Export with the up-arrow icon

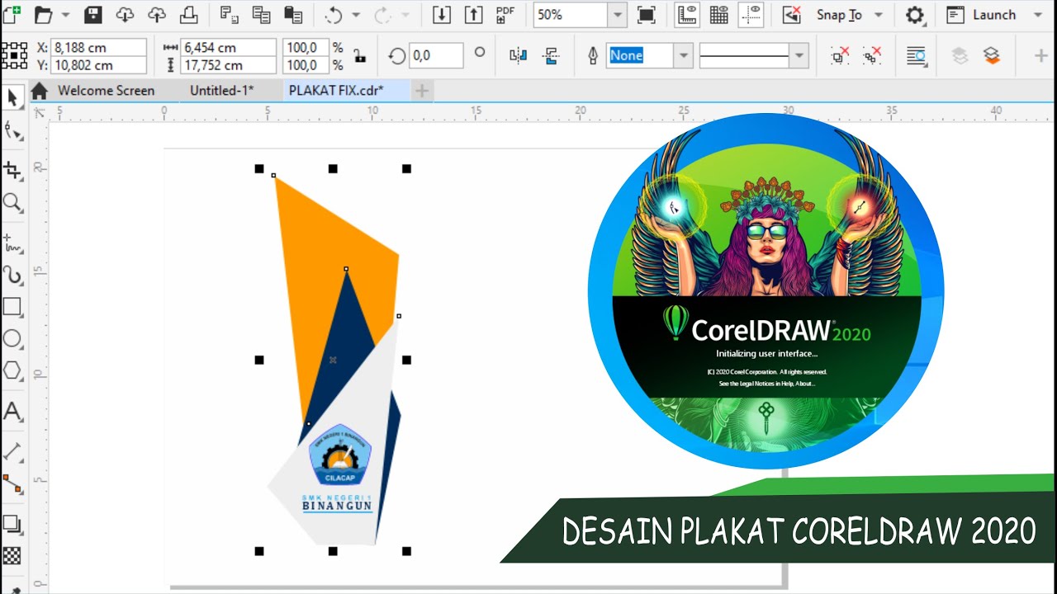(x=473, y=15)
